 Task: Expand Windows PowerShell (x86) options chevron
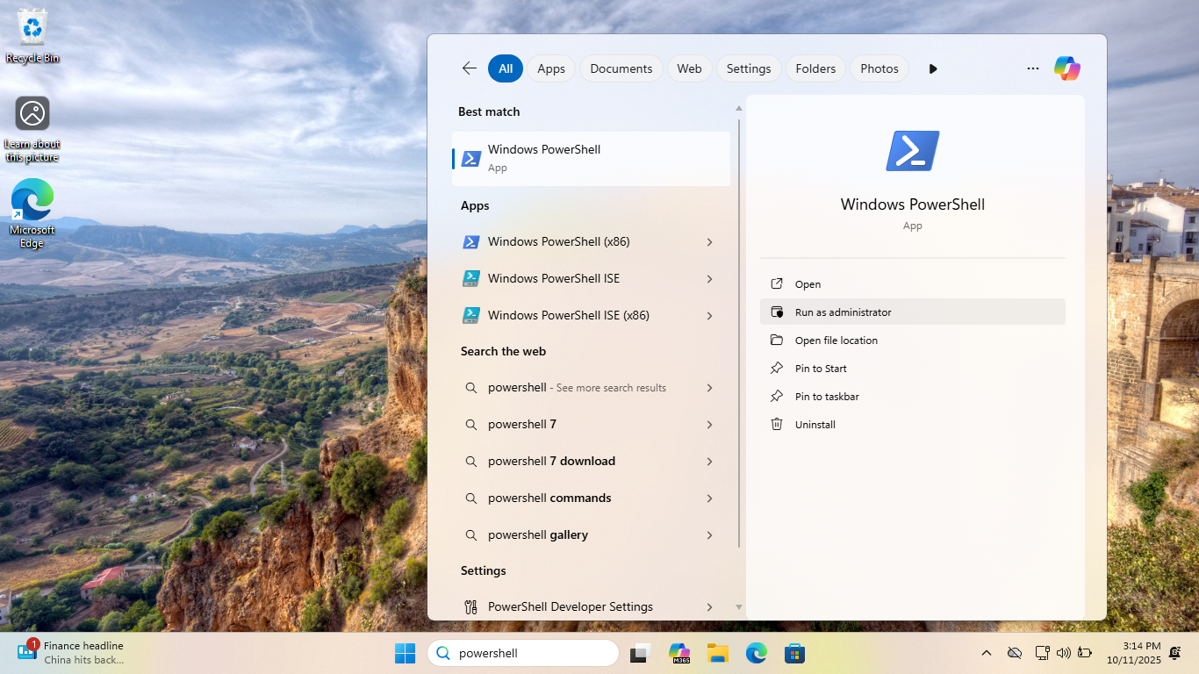(709, 242)
